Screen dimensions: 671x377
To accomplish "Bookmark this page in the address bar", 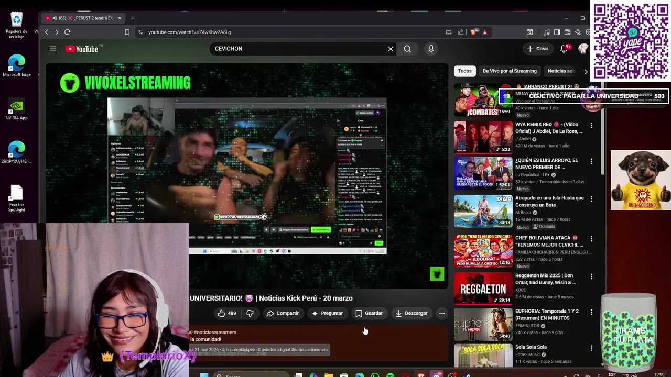I will pyautogui.click(x=127, y=32).
